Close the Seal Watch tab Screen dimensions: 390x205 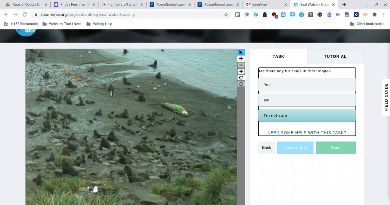click(x=333, y=5)
